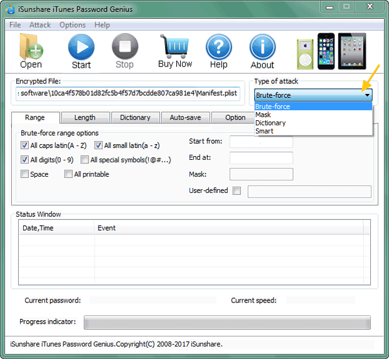Click the Event column header
Screen dimensions: 389x359
(x=229, y=228)
